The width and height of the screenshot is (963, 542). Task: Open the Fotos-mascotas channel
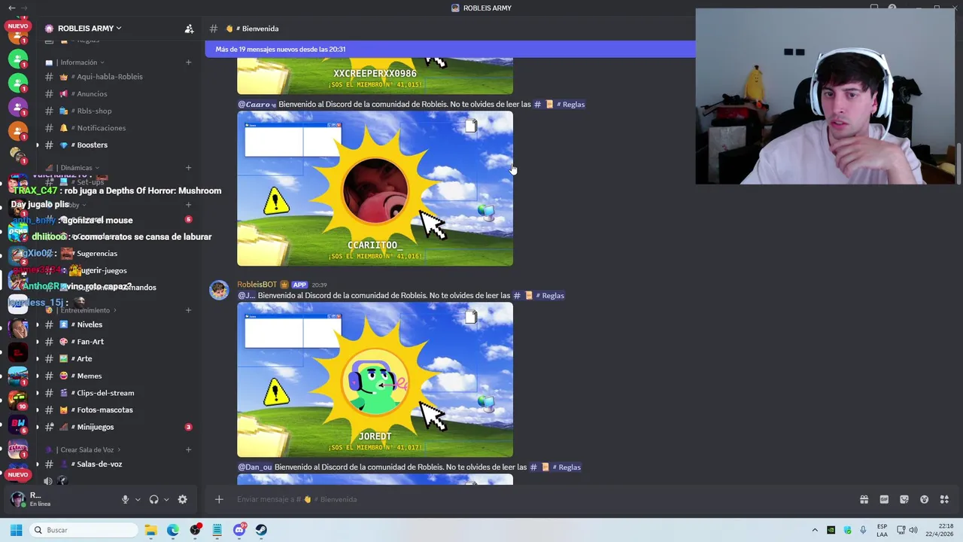[105, 410]
